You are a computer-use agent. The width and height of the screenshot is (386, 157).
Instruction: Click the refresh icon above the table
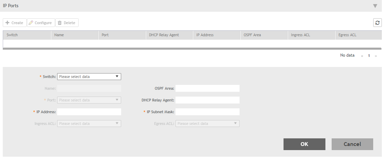tap(377, 23)
